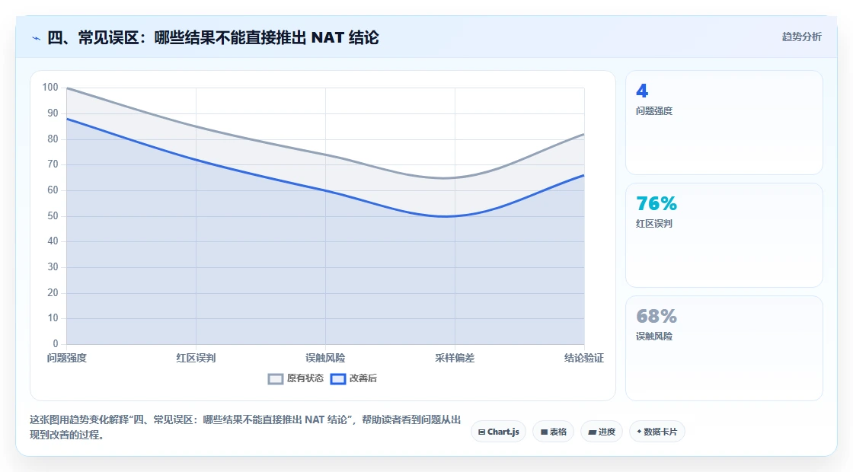
Task: Click the 100 y-axis value
Action: click(50, 88)
